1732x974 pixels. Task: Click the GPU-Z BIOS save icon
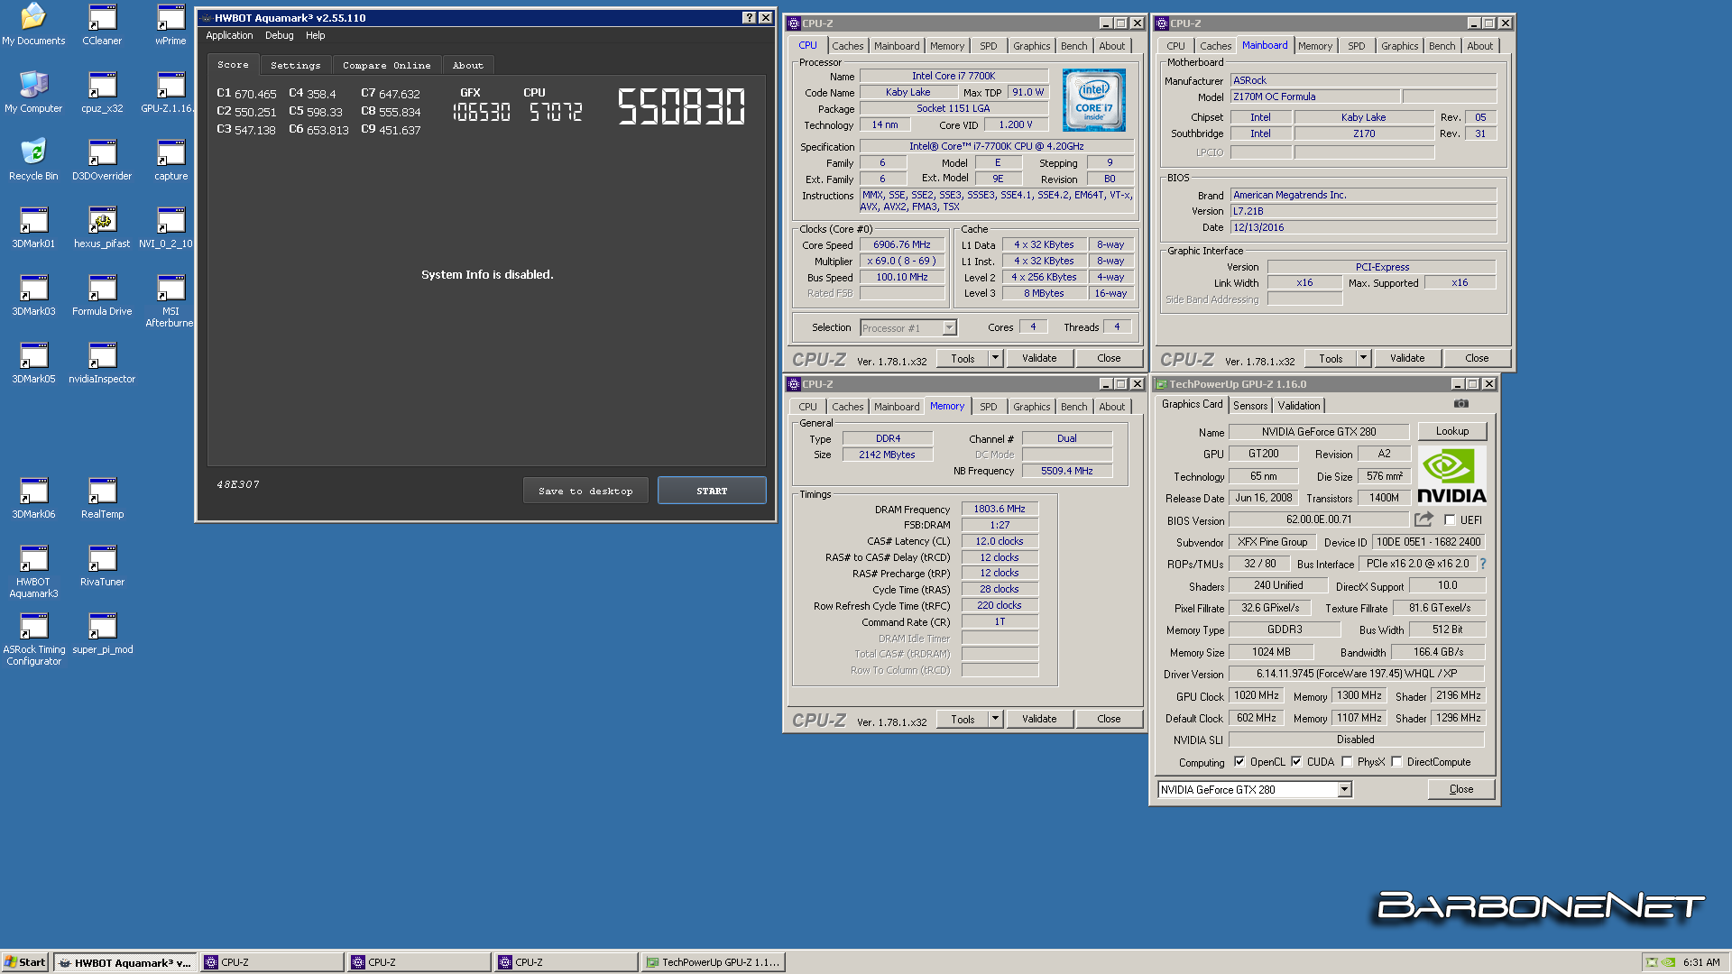click(1423, 519)
